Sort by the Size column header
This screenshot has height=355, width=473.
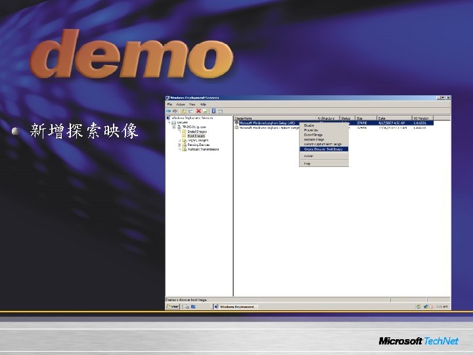366,118
